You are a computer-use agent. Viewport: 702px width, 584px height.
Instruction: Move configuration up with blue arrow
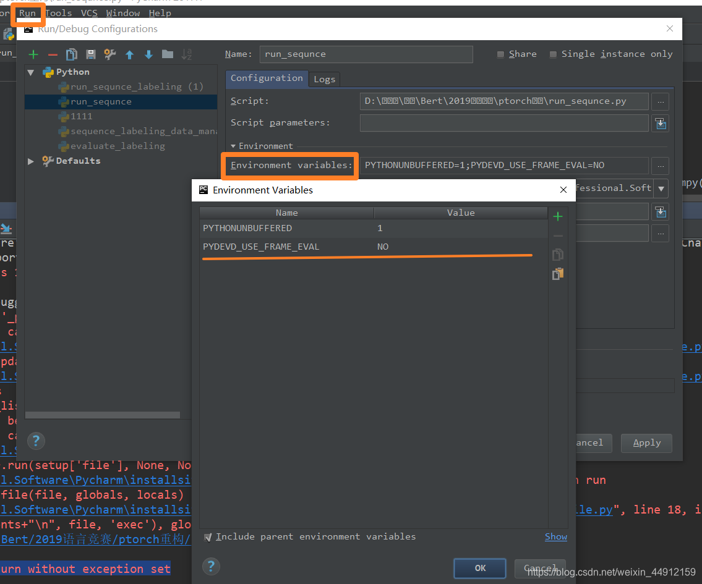pos(129,54)
